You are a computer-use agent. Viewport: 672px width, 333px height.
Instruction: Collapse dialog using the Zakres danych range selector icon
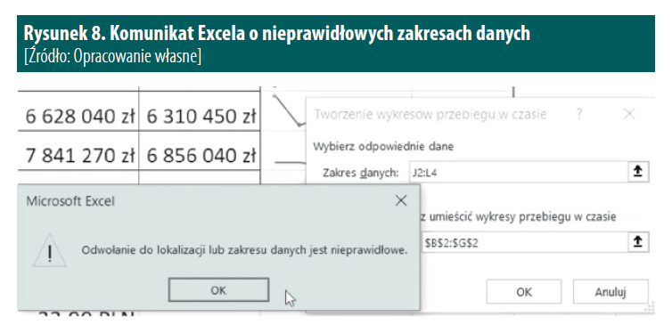coord(638,172)
